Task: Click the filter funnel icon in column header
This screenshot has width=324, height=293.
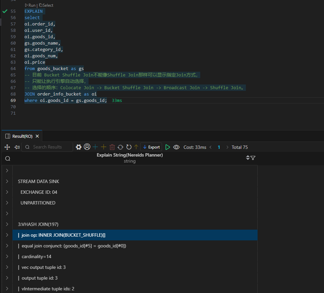Action: [253, 158]
